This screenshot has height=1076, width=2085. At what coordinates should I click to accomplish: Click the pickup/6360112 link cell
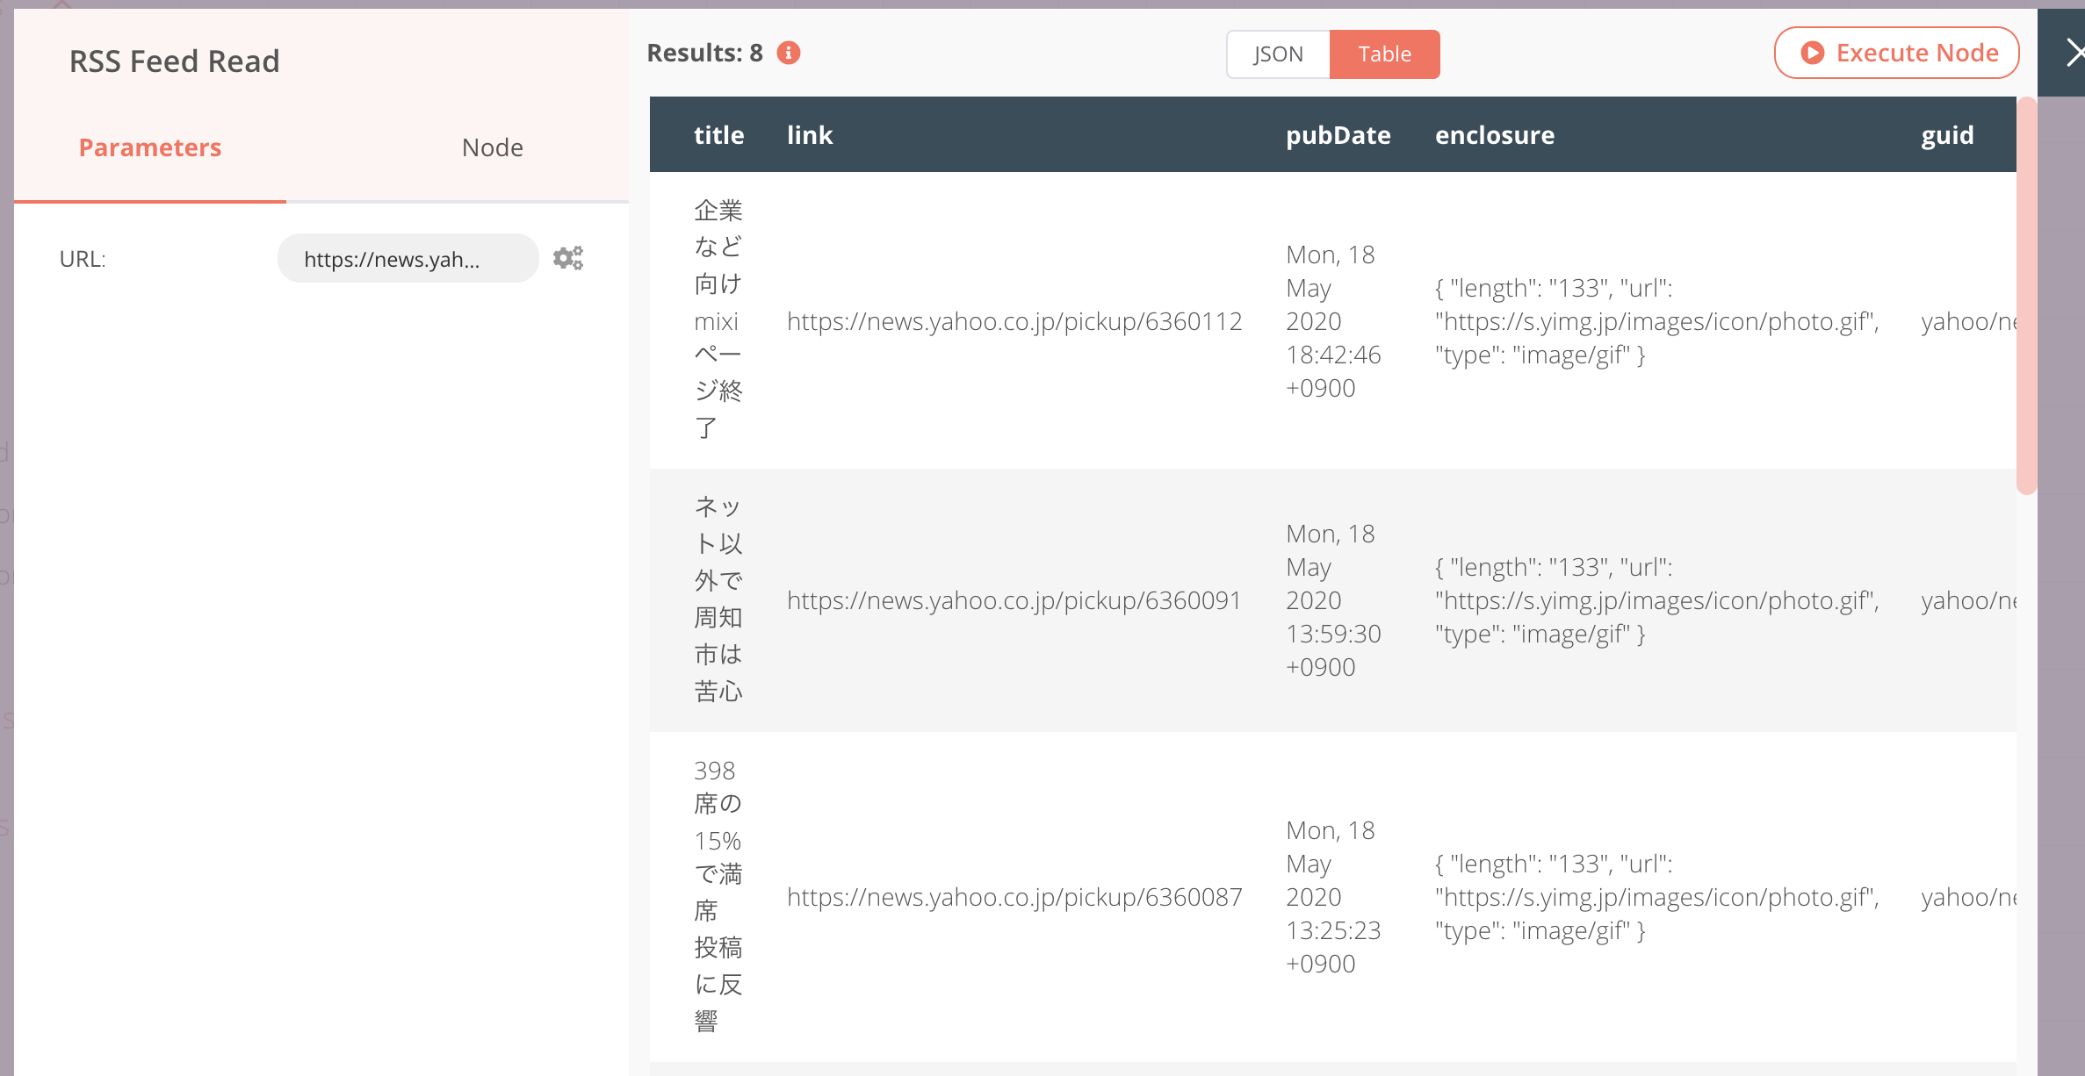click(1014, 321)
